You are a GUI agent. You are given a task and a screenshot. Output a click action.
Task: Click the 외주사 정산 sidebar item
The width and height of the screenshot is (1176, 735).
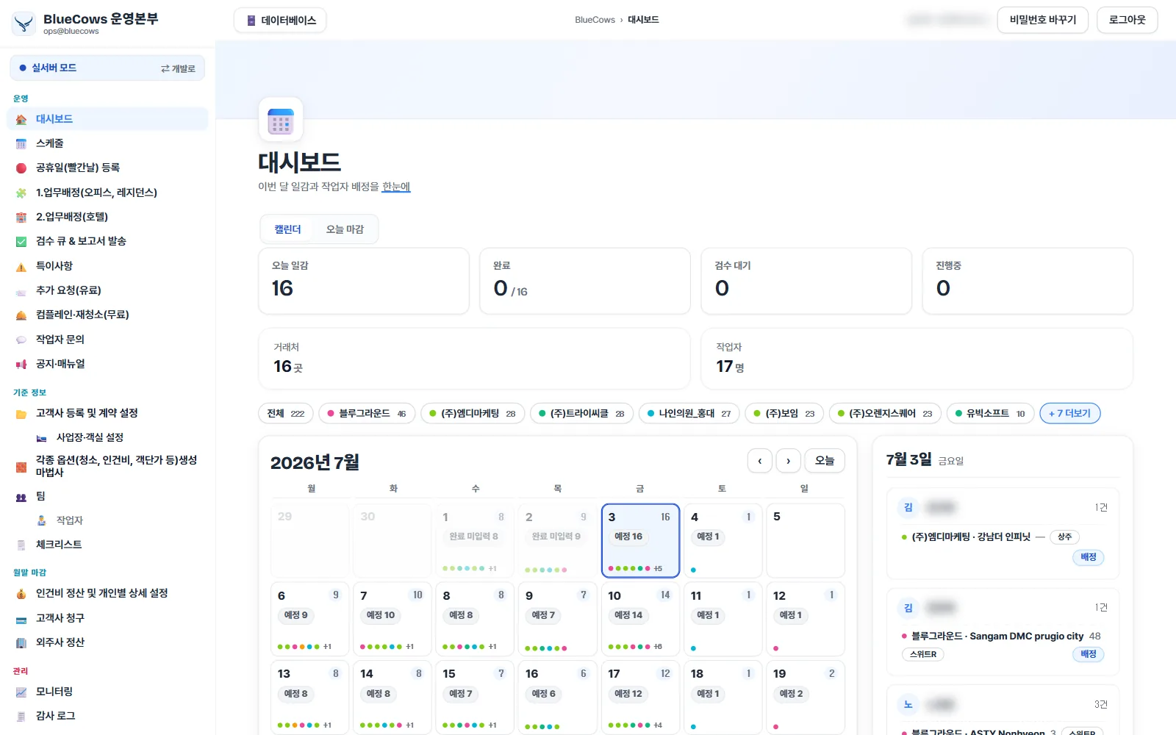coord(108,642)
